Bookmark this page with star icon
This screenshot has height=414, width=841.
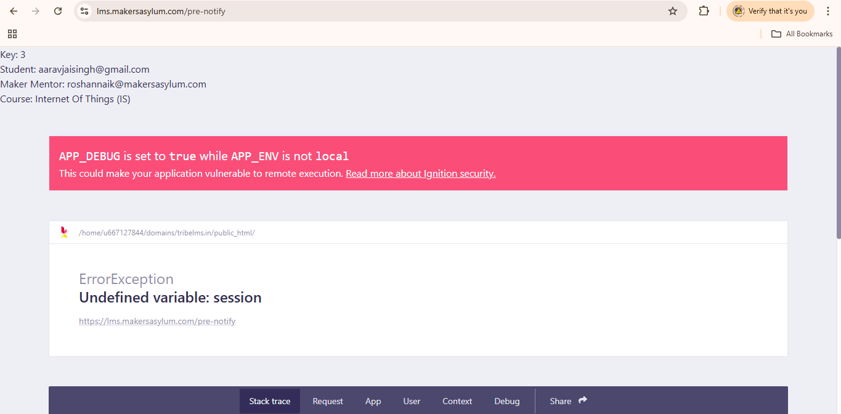tap(673, 11)
